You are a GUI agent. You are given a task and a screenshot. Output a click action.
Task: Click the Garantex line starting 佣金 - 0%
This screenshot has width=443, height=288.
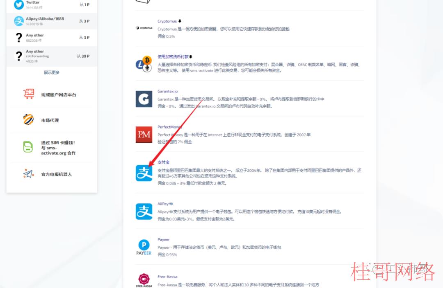[x=215, y=106]
